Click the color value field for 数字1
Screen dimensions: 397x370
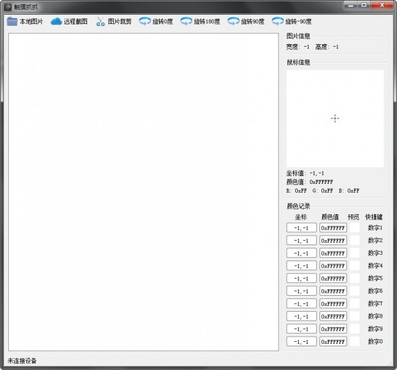333,228
